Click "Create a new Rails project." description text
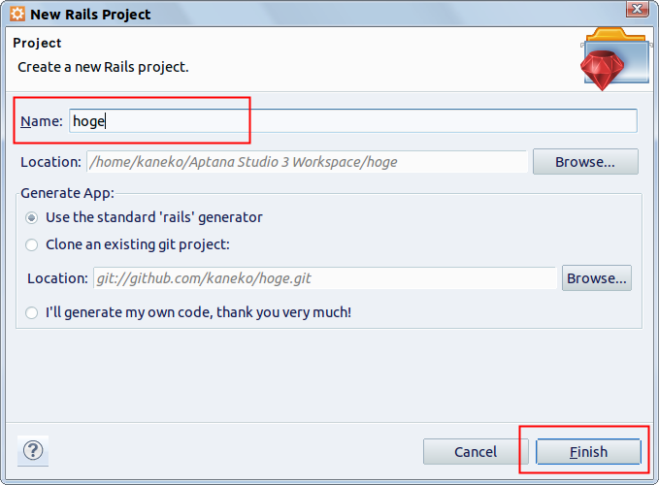The width and height of the screenshot is (659, 485). (x=103, y=67)
